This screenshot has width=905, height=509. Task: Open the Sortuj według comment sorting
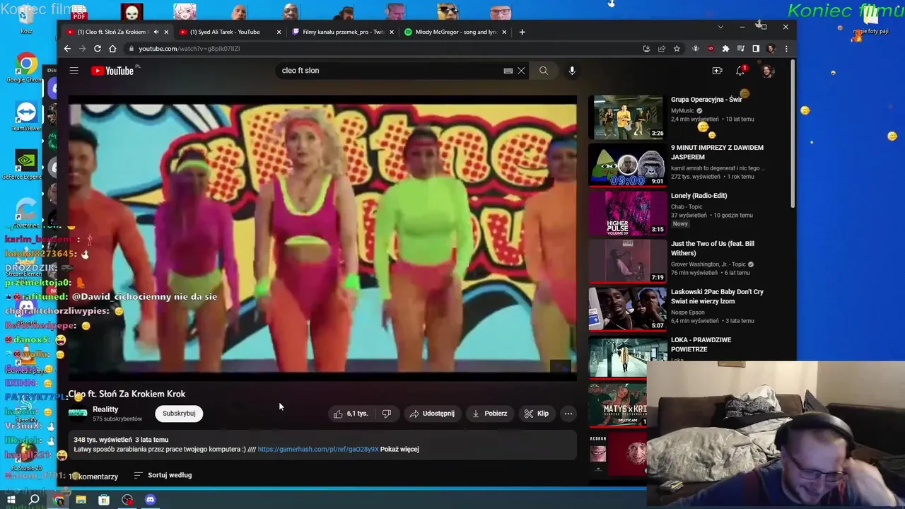coord(163,475)
